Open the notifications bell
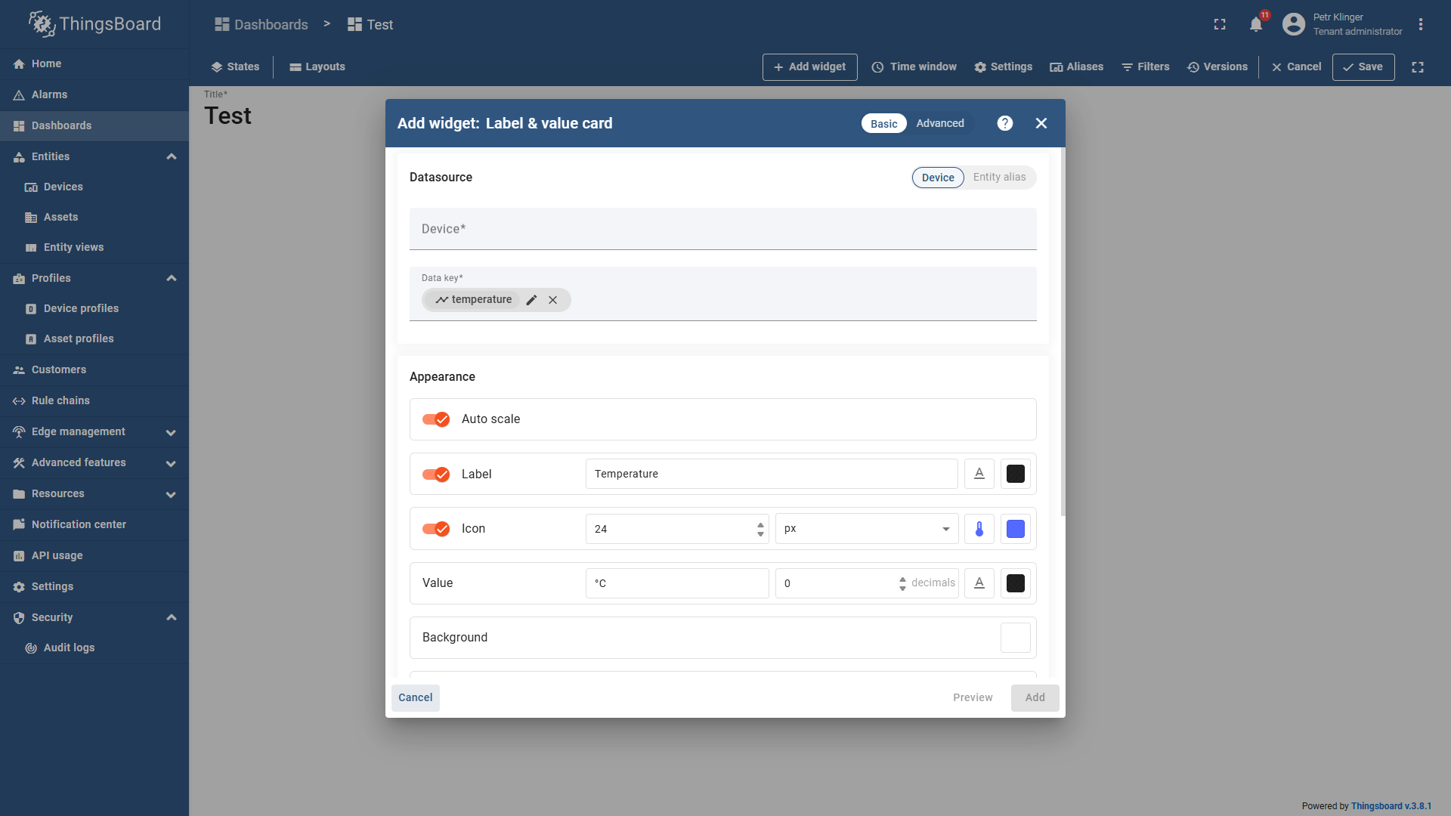 click(x=1255, y=23)
